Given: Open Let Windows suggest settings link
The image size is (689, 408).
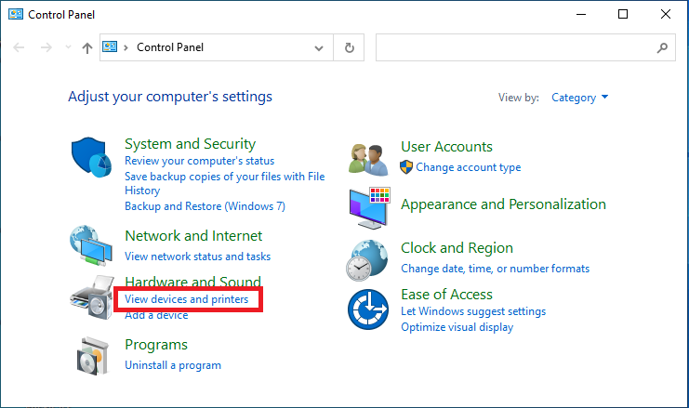Looking at the screenshot, I should point(473,311).
